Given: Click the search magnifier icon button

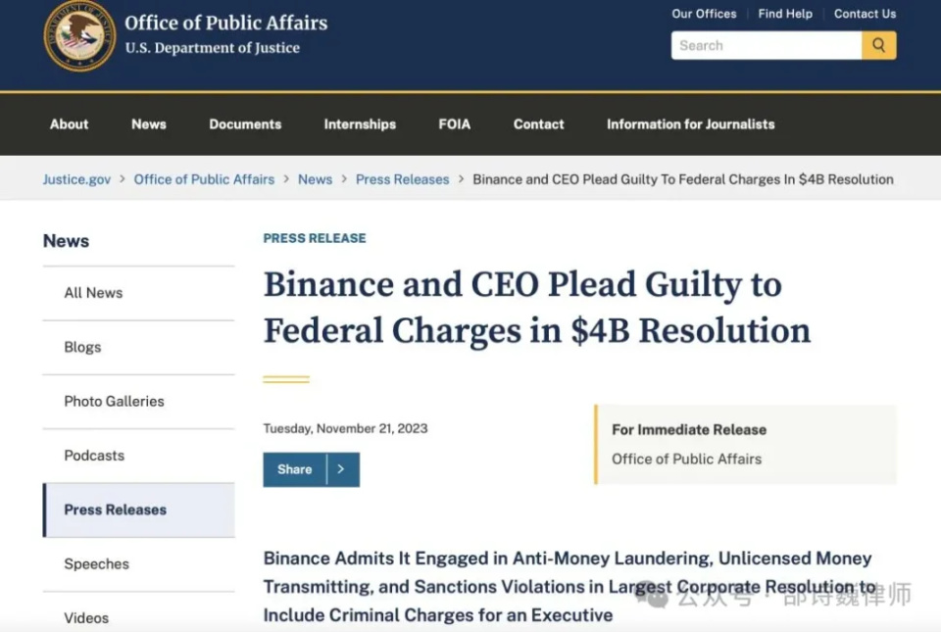Looking at the screenshot, I should click(x=878, y=46).
